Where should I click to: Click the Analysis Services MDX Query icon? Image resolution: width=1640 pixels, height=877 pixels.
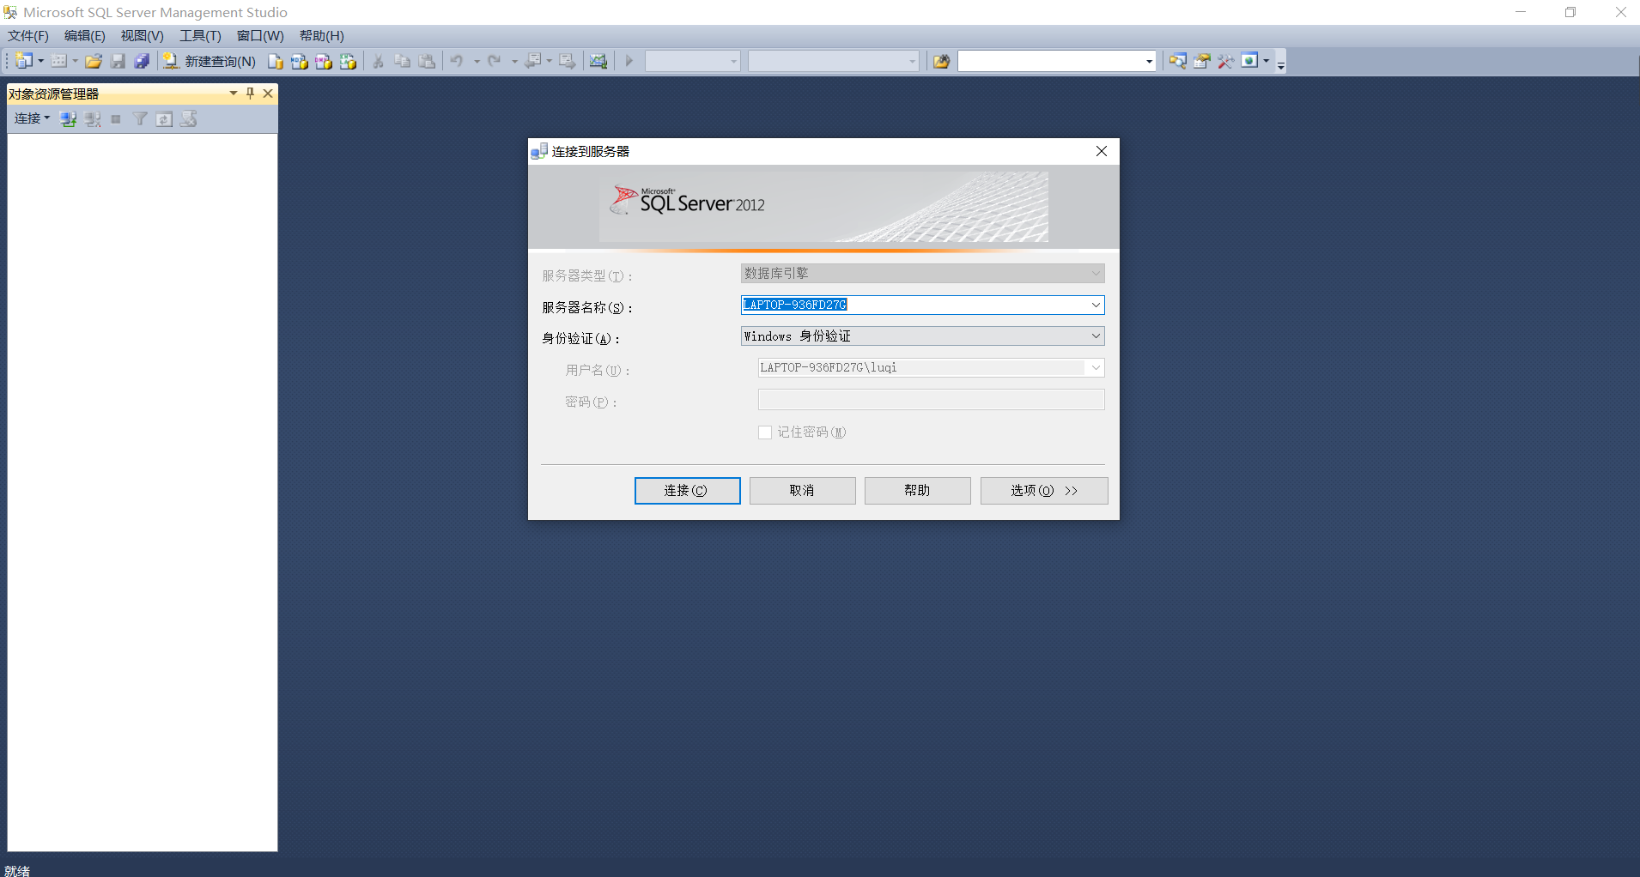pyautogui.click(x=300, y=61)
